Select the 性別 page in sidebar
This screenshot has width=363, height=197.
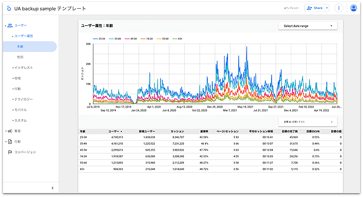coord(21,57)
